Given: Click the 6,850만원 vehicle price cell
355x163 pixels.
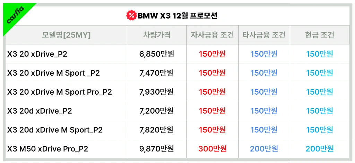Looking at the screenshot, I should [x=157, y=54].
